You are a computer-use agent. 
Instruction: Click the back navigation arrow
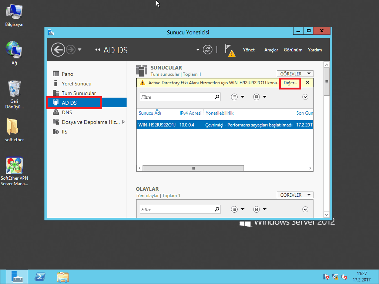(58, 50)
